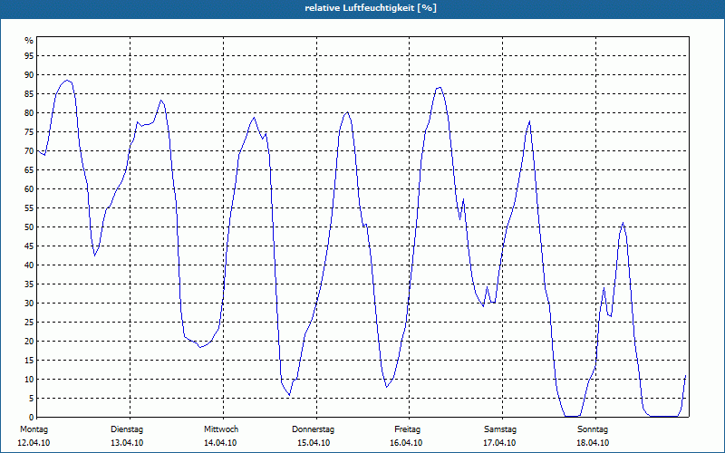Image resolution: width=725 pixels, height=453 pixels.
Task: Click the '85' y-axis value
Action: click(29, 94)
